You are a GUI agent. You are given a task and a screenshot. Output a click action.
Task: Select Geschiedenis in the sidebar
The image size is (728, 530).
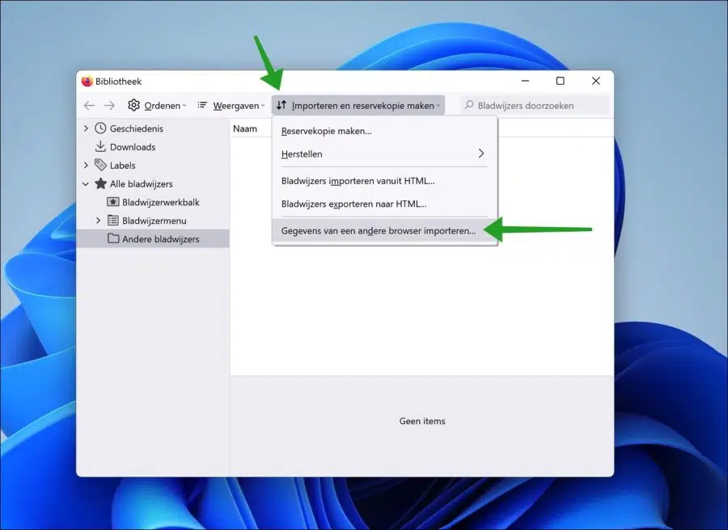(137, 128)
